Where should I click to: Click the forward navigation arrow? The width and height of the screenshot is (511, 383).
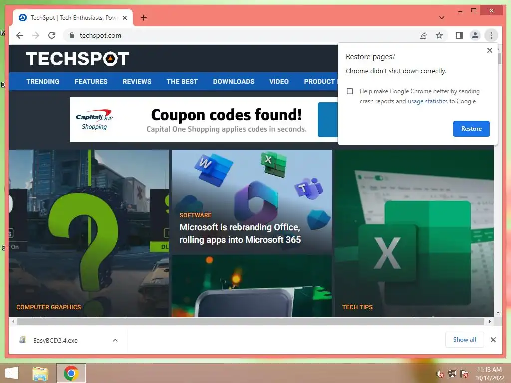pyautogui.click(x=36, y=35)
